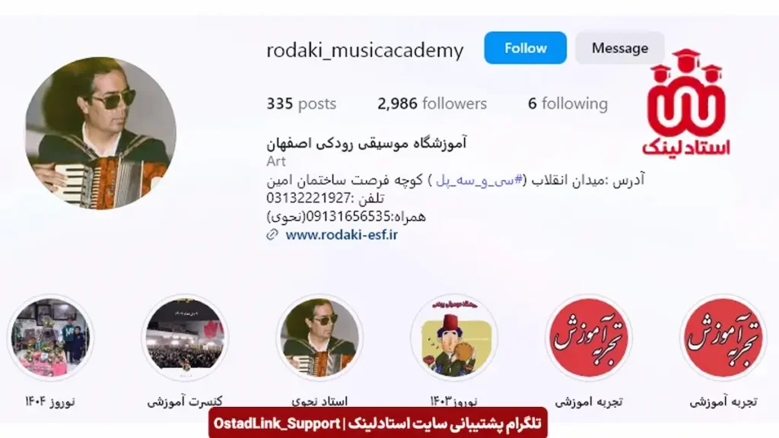Open the www.rodaki-esf.ir website link
The width and height of the screenshot is (779, 438).
point(342,234)
